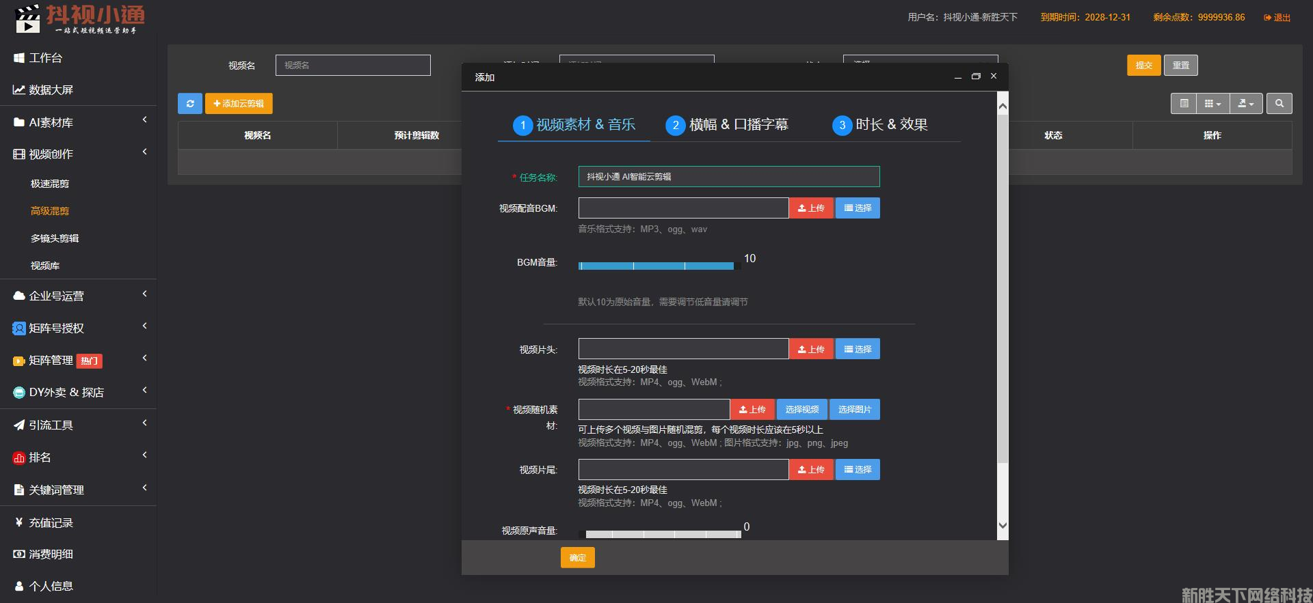Expand the 矩阵管理 sidebar menu
The width and height of the screenshot is (1313, 603).
click(78, 361)
